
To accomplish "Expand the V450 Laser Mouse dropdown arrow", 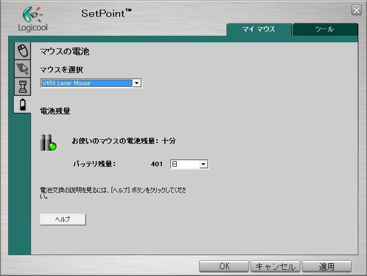I will pos(137,83).
